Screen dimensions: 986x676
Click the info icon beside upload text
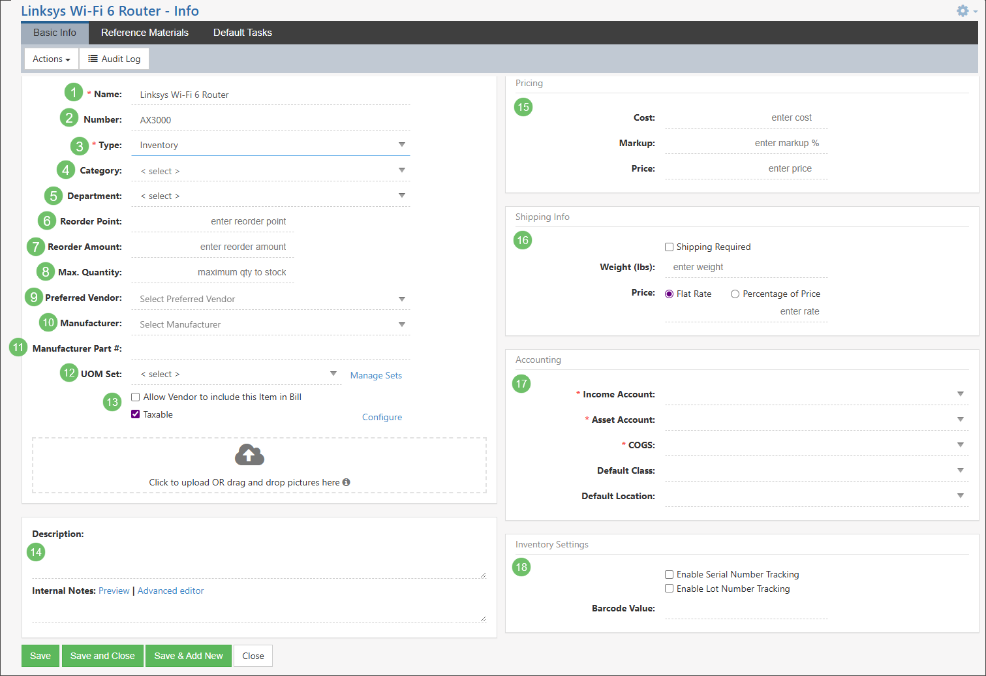coord(347,482)
